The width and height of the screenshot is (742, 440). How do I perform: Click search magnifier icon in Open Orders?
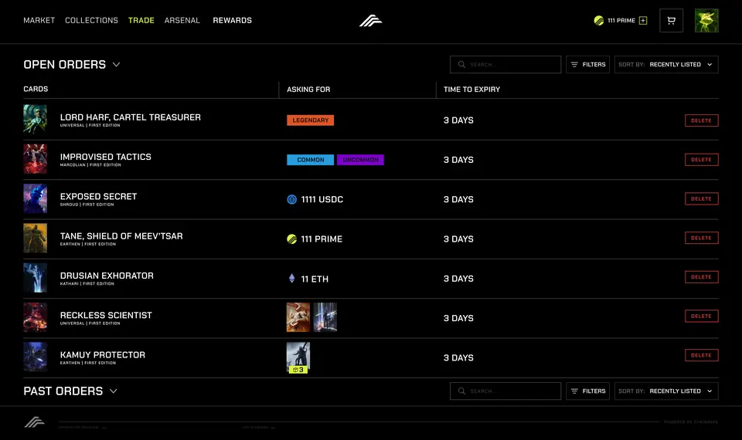pyautogui.click(x=461, y=64)
